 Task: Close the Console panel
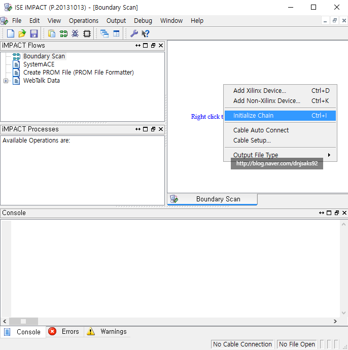pos(344,213)
